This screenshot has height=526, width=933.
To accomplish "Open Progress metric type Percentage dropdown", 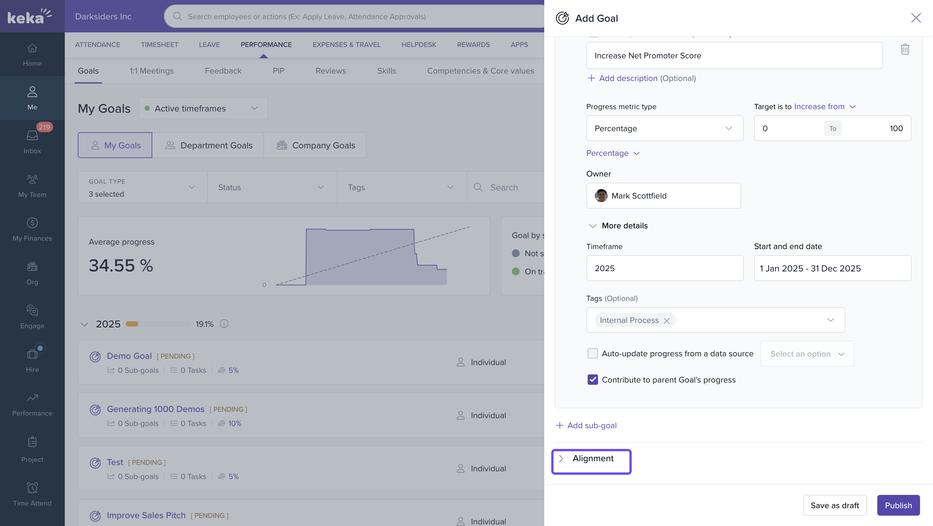I will (x=664, y=128).
